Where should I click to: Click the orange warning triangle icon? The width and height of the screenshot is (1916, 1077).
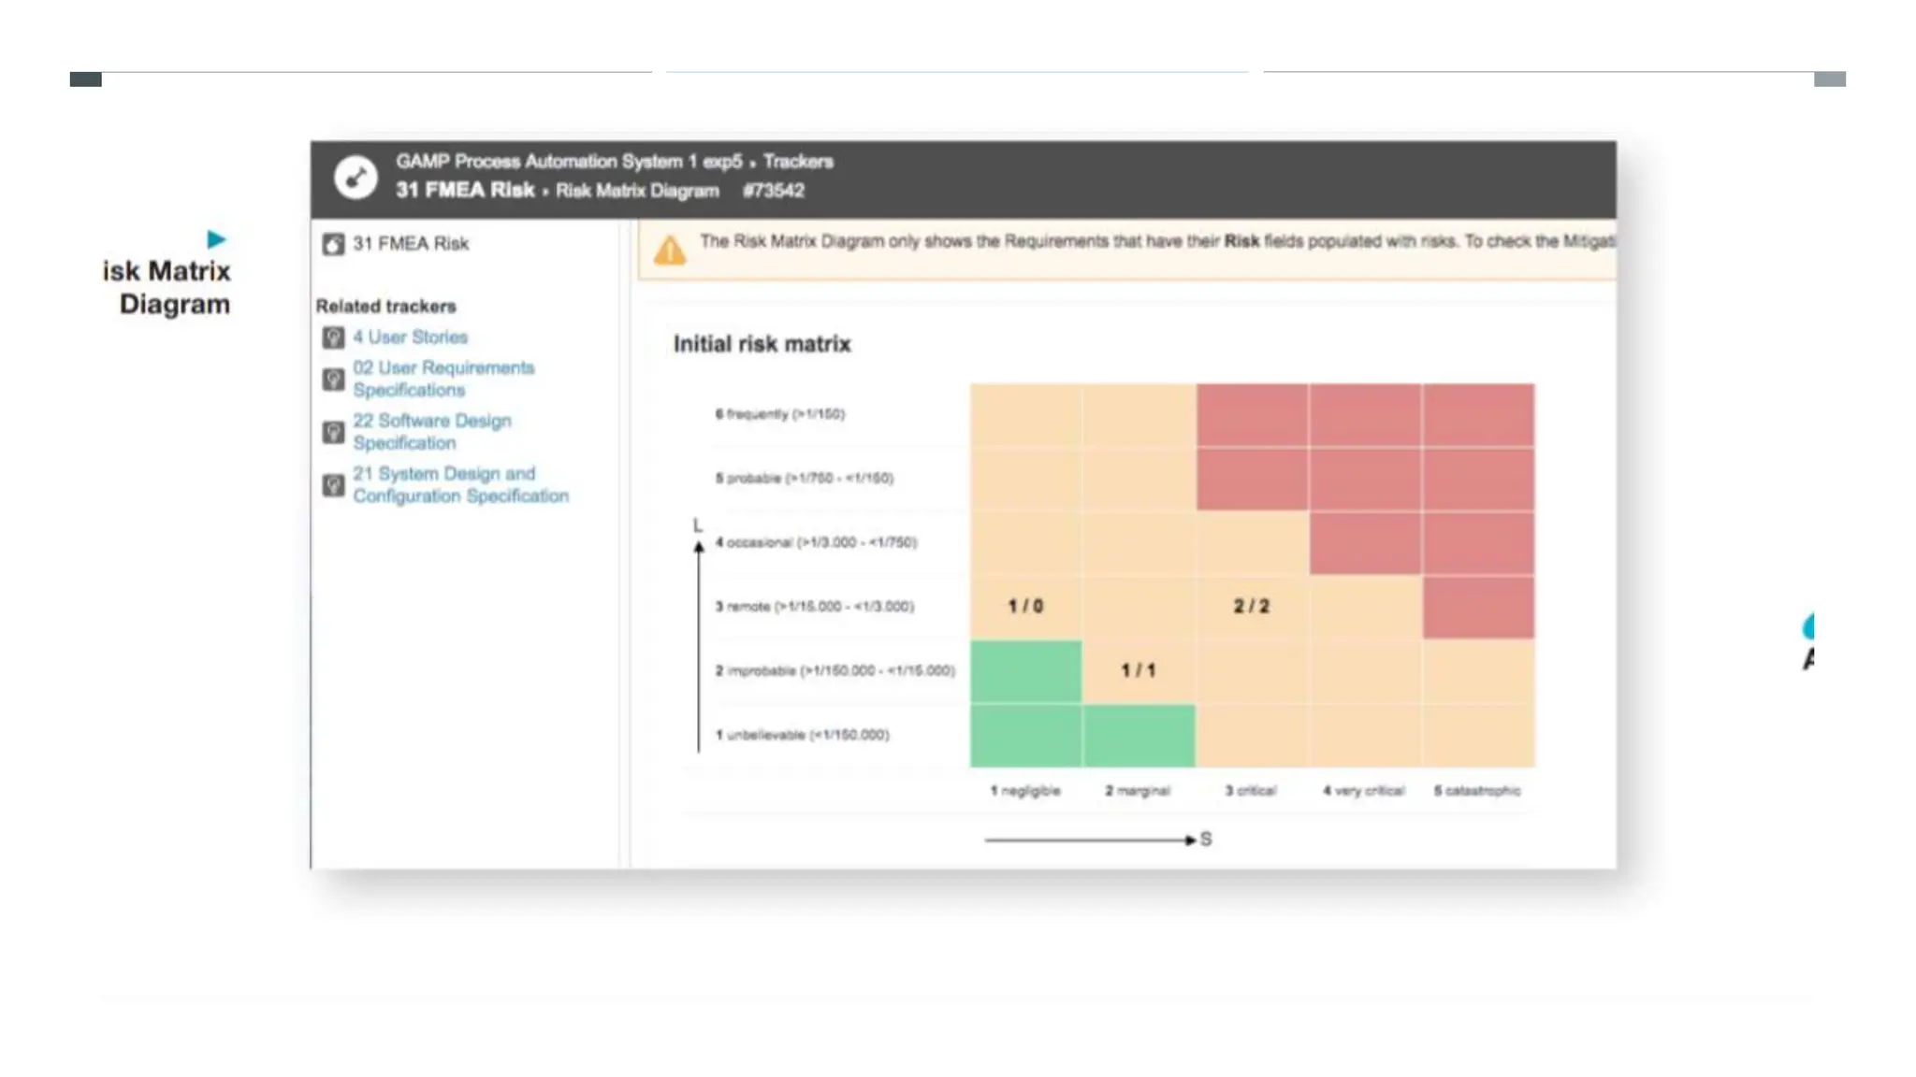point(670,250)
